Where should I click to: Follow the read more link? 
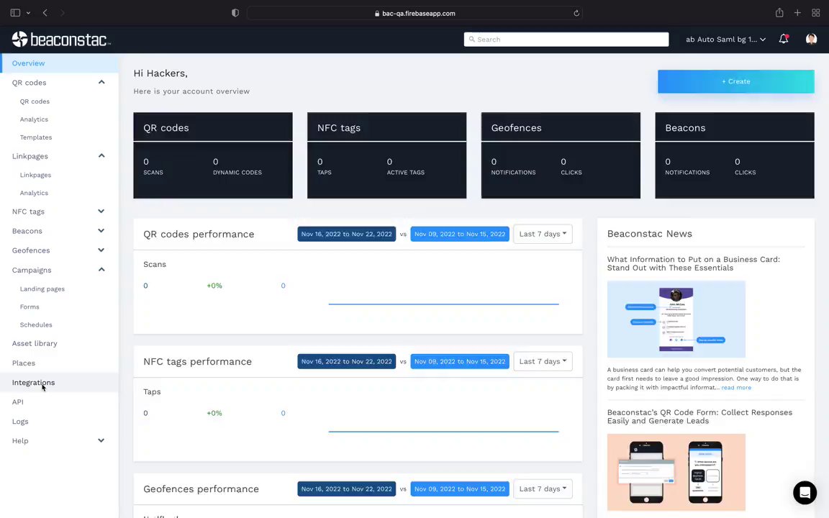[x=736, y=388]
